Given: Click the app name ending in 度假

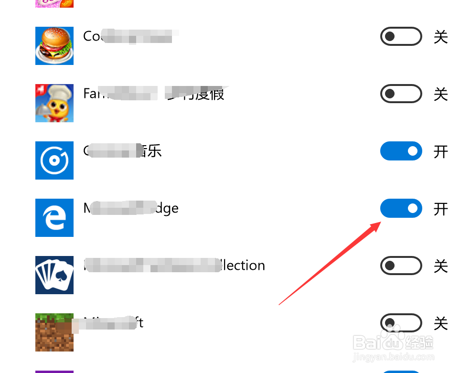Looking at the screenshot, I should (154, 94).
